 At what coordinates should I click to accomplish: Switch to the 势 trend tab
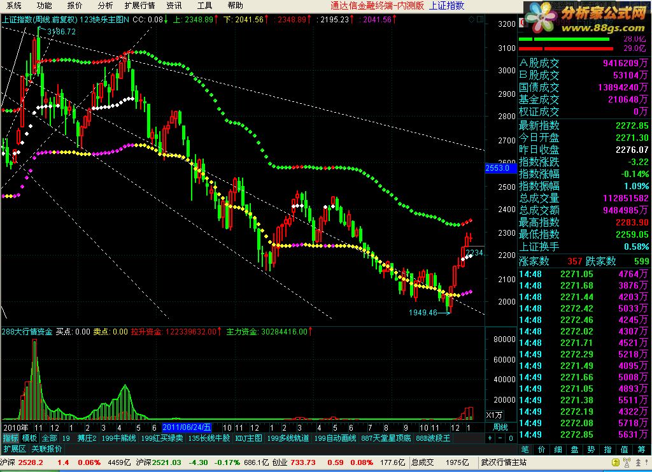pos(591,450)
